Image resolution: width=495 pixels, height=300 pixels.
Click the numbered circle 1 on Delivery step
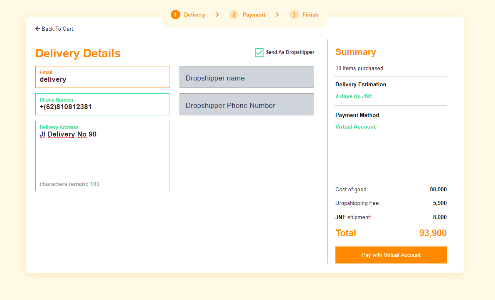(x=175, y=14)
